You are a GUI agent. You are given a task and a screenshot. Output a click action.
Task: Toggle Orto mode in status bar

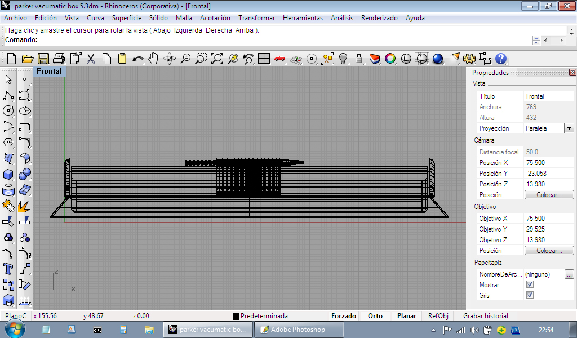tap(375, 316)
